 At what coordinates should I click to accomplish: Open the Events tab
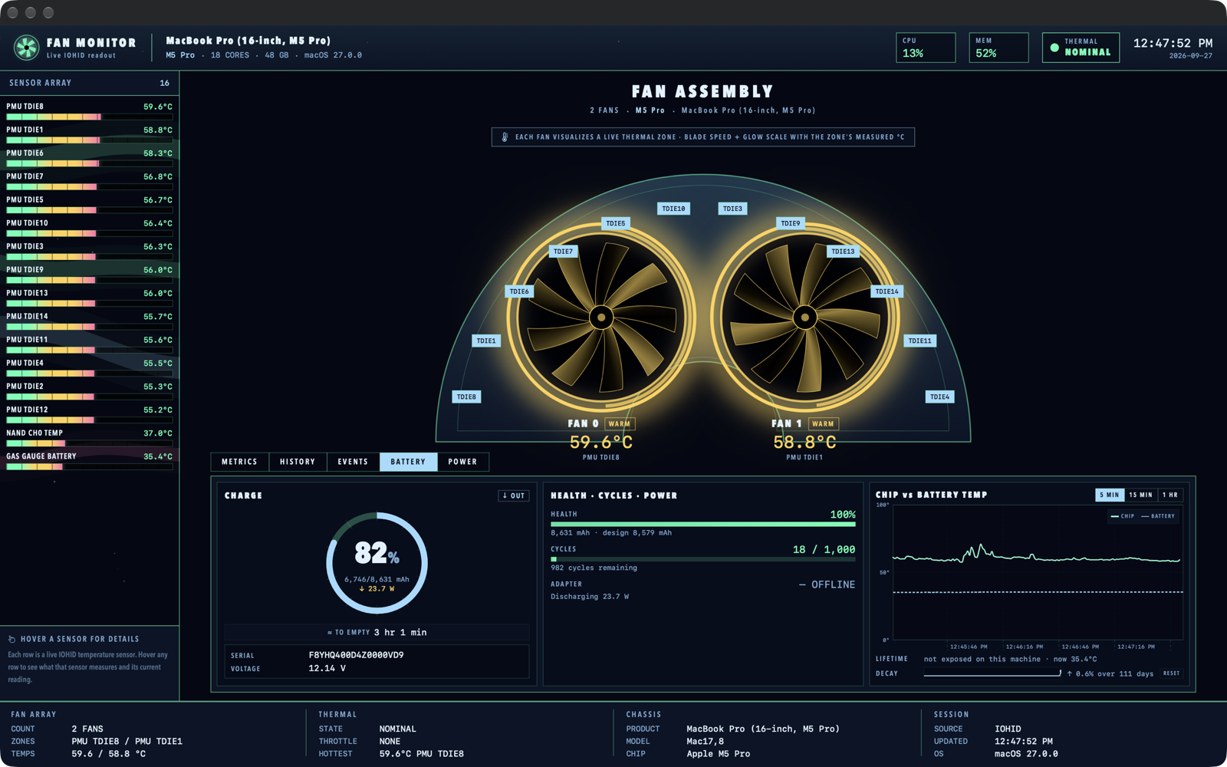[353, 462]
